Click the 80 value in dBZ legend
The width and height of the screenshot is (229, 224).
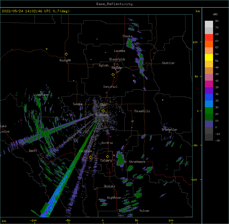pos(217,21)
